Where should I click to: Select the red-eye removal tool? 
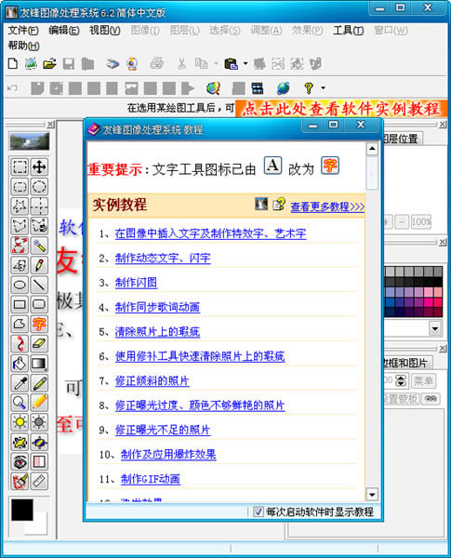(20, 461)
